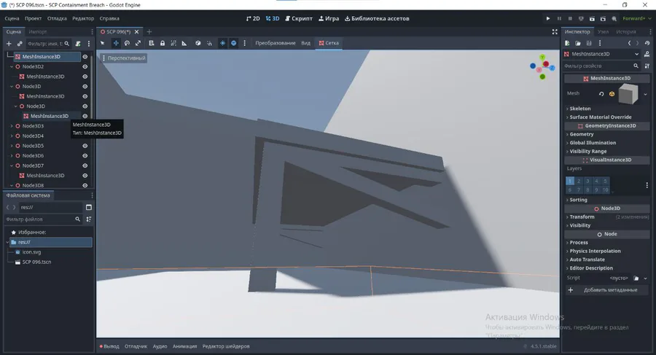Hide Node3D2 with its eye icon

[x=85, y=66]
